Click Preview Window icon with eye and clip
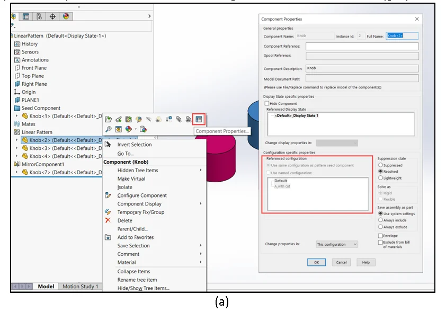This screenshot has height=312, width=446. 188,120
